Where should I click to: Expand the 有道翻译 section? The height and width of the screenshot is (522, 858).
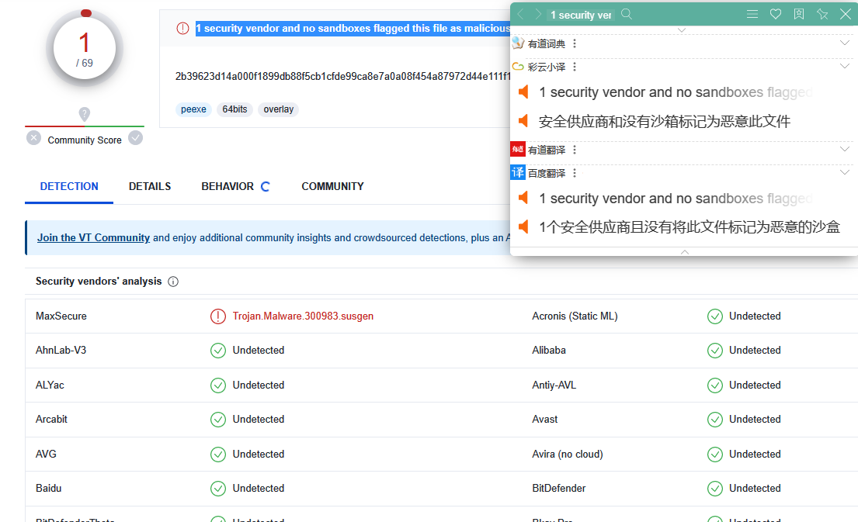point(845,149)
